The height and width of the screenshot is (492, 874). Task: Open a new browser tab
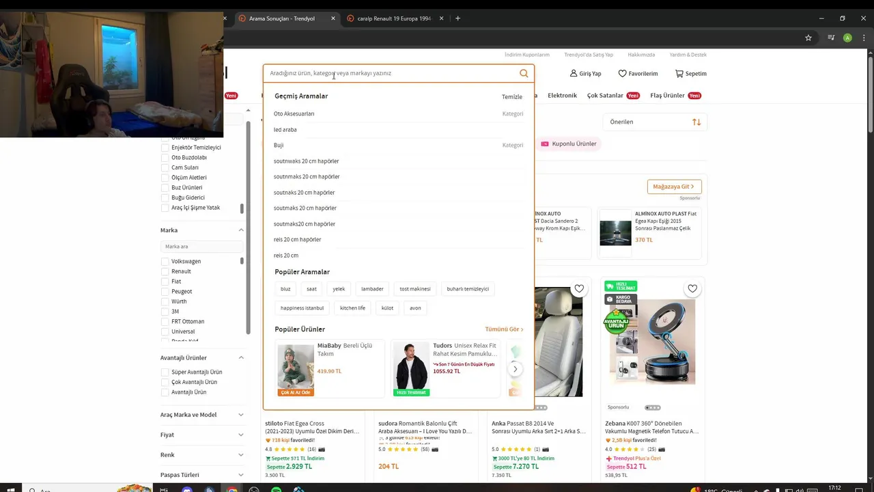coord(457,18)
